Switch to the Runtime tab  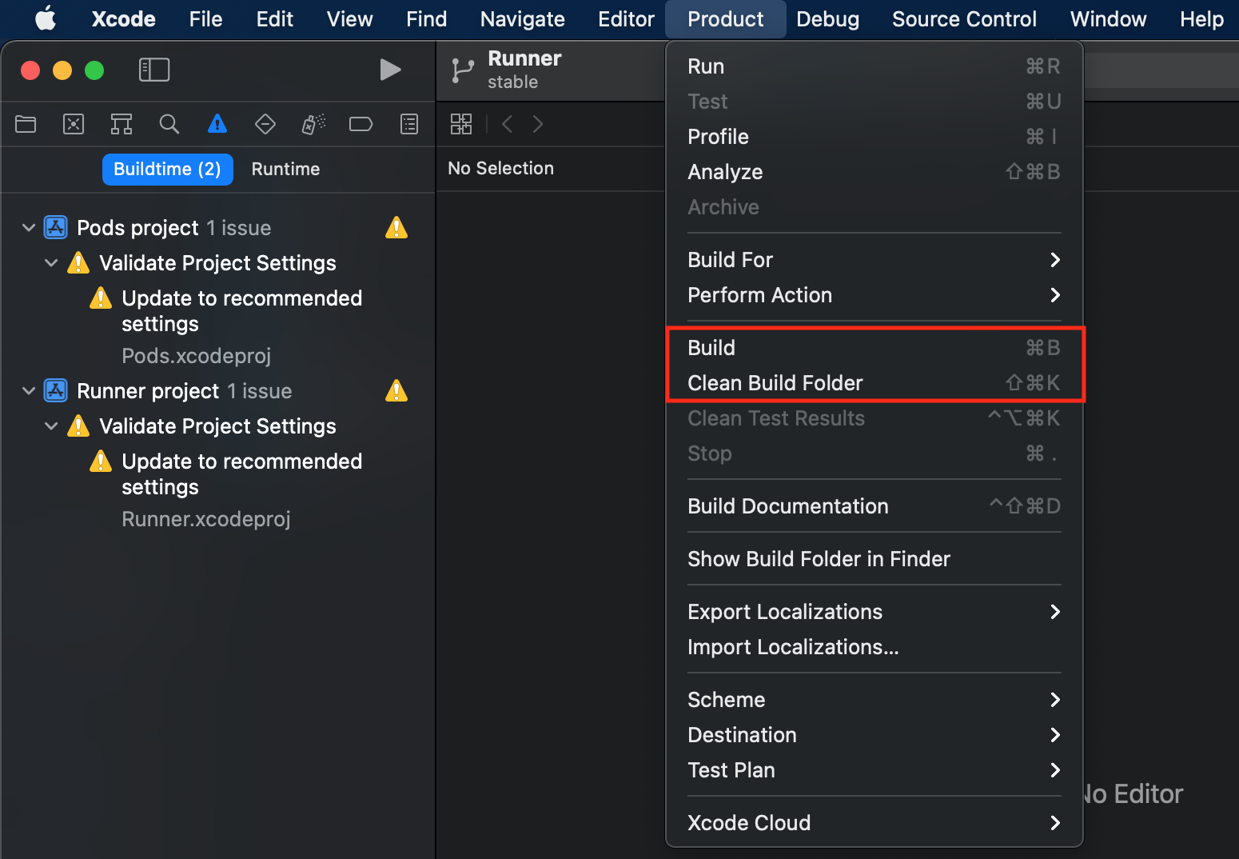285,169
